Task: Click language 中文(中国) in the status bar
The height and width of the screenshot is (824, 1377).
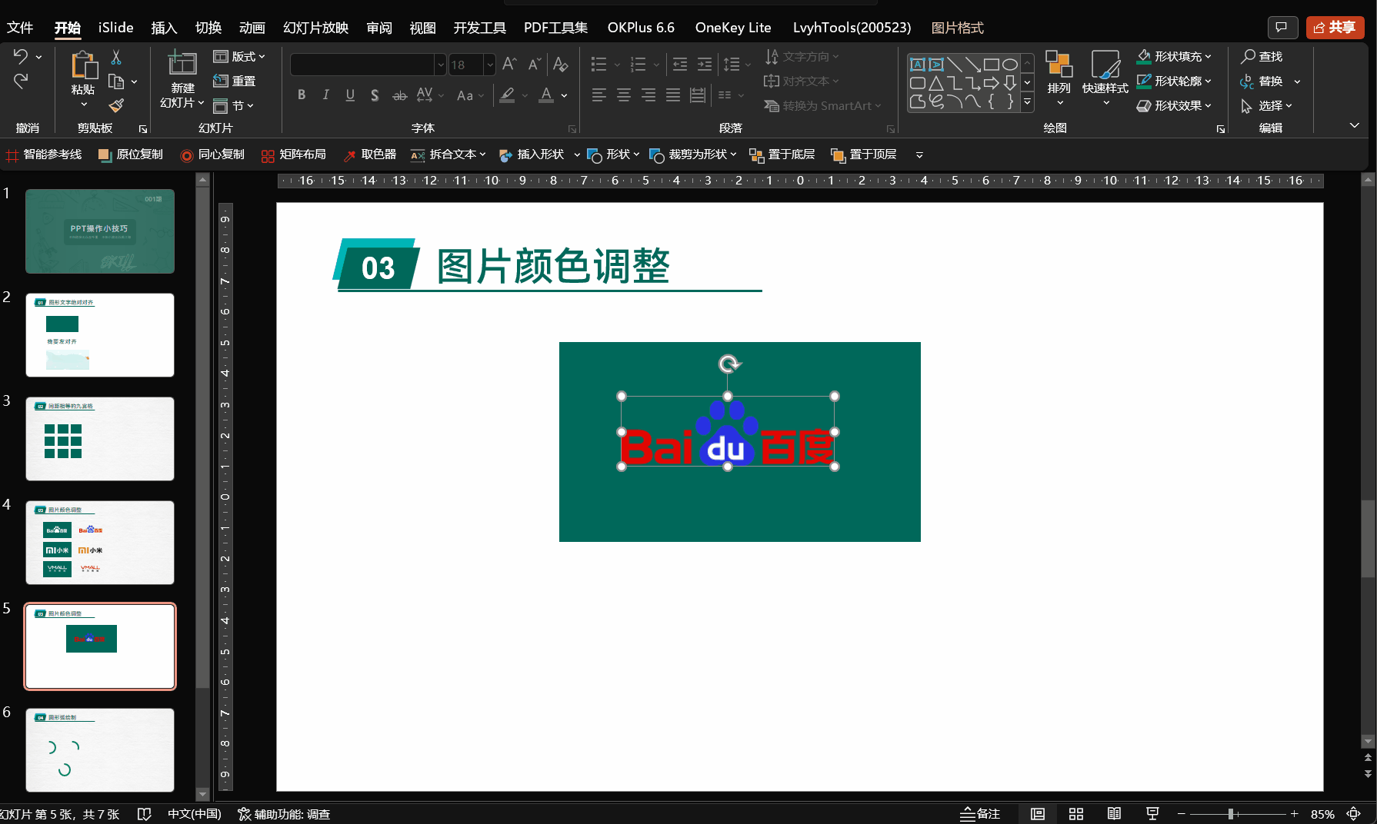Action: coord(195,814)
